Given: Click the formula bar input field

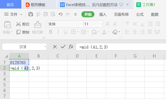Looking at the screenshot, I should pos(121,47).
